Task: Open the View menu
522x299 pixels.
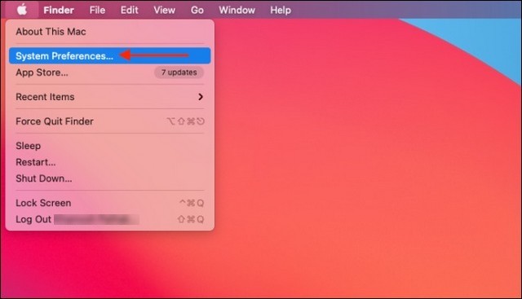Action: point(164,10)
